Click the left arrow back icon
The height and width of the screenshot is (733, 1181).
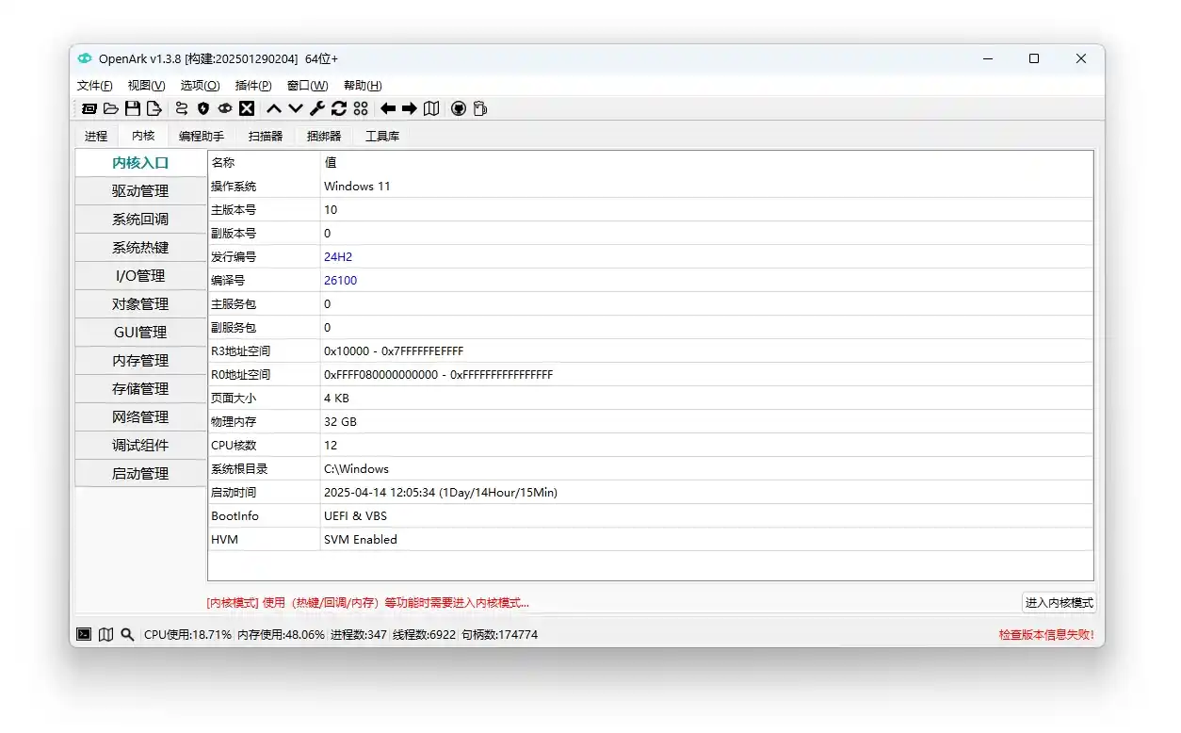point(388,108)
